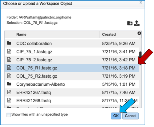
Task: Click the file list scrollbar thumb
Action: [x=140, y=58]
